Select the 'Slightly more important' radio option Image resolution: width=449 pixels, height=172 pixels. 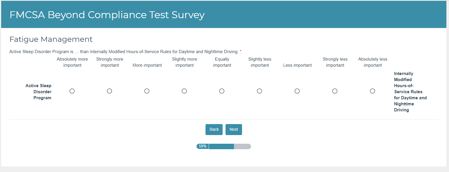tap(184, 91)
